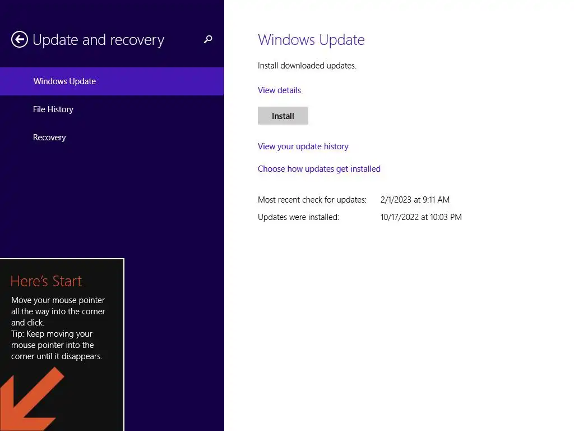Click 'Install downloaded updates.' text
The width and height of the screenshot is (574, 431).
[x=307, y=66]
